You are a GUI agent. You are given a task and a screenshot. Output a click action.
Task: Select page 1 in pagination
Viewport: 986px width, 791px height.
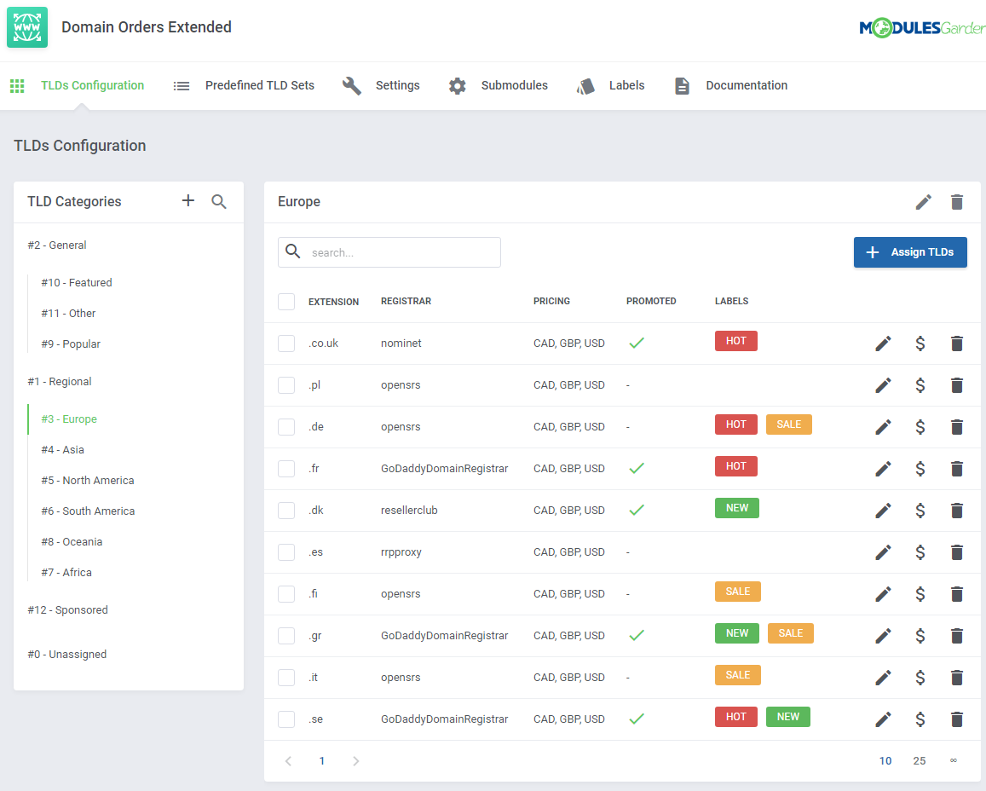coord(322,761)
